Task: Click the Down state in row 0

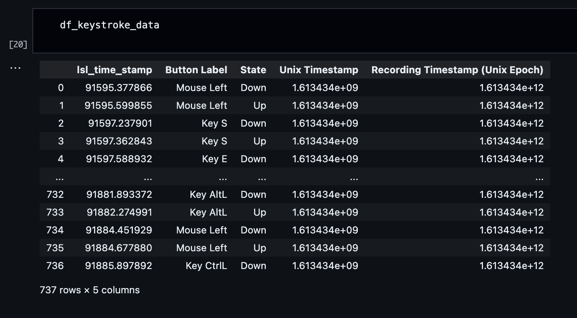Action: (x=253, y=88)
